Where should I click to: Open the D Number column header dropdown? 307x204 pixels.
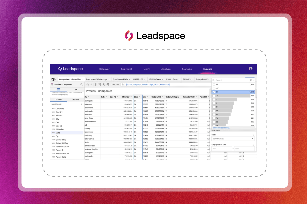[x=131, y=97]
